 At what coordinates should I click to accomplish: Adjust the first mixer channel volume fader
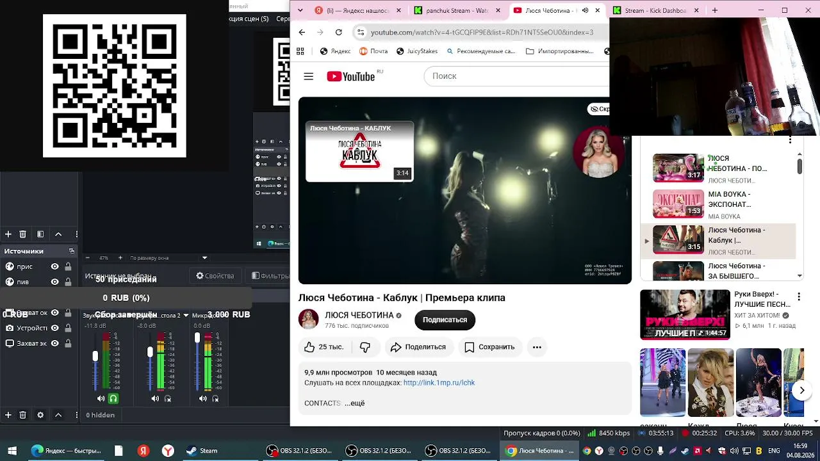pyautogui.click(x=95, y=356)
